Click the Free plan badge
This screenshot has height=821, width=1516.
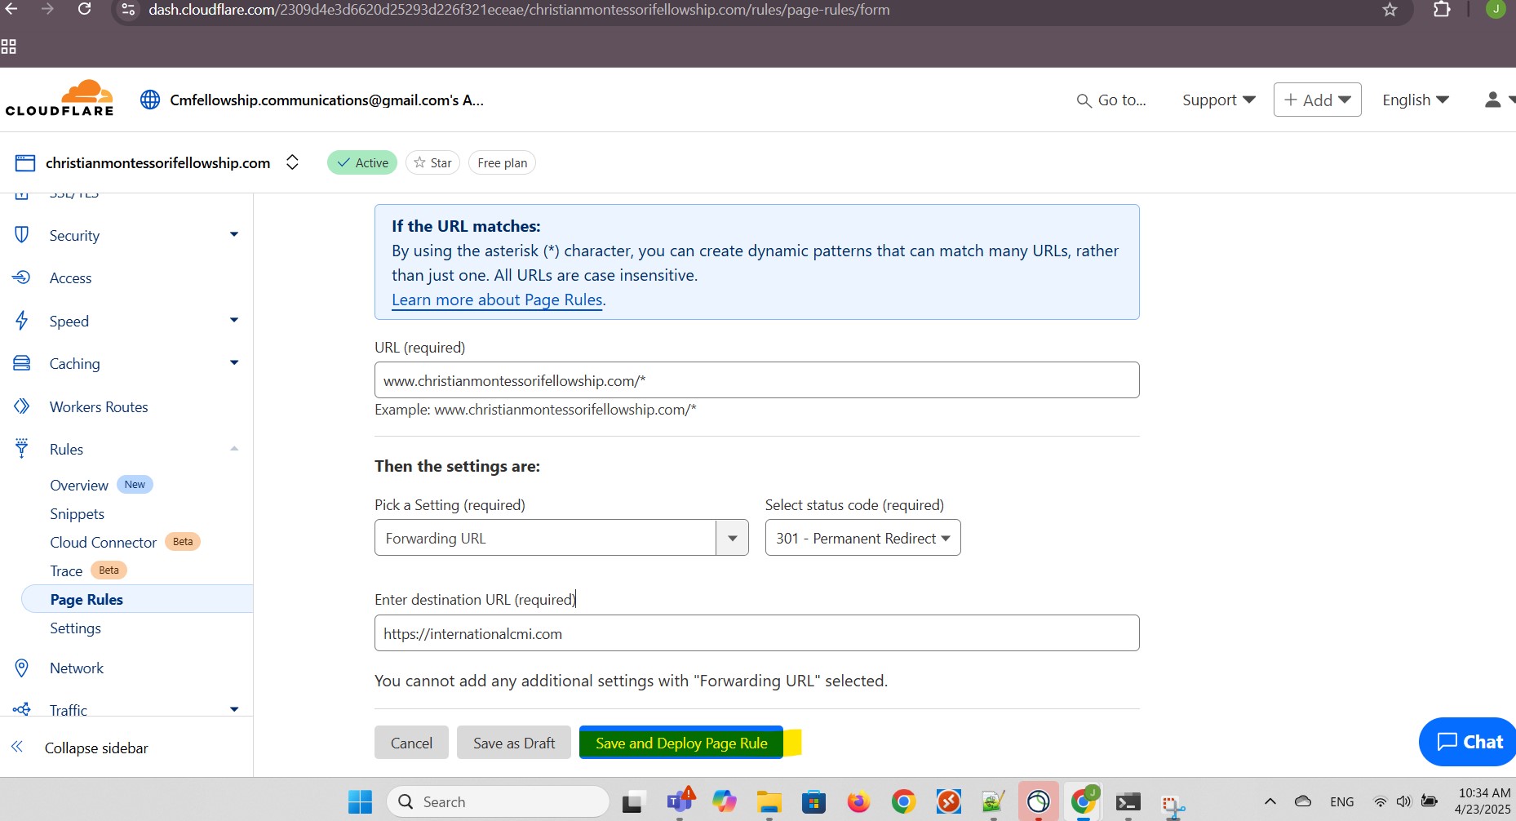(503, 162)
